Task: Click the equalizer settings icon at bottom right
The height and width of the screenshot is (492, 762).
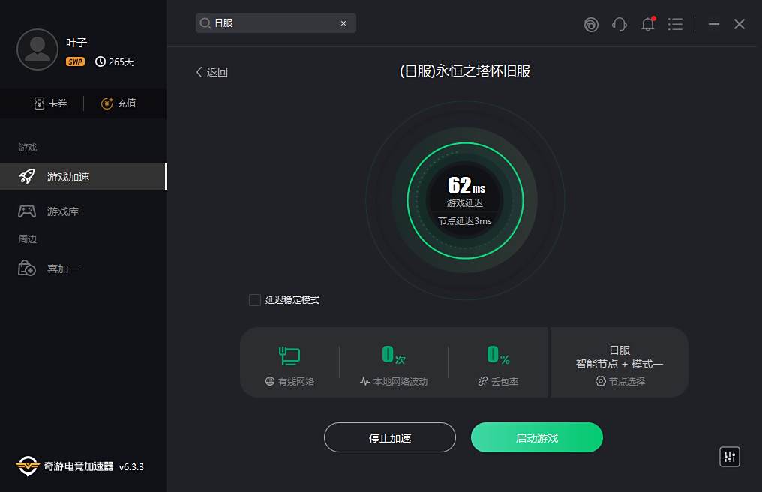Action: click(729, 456)
